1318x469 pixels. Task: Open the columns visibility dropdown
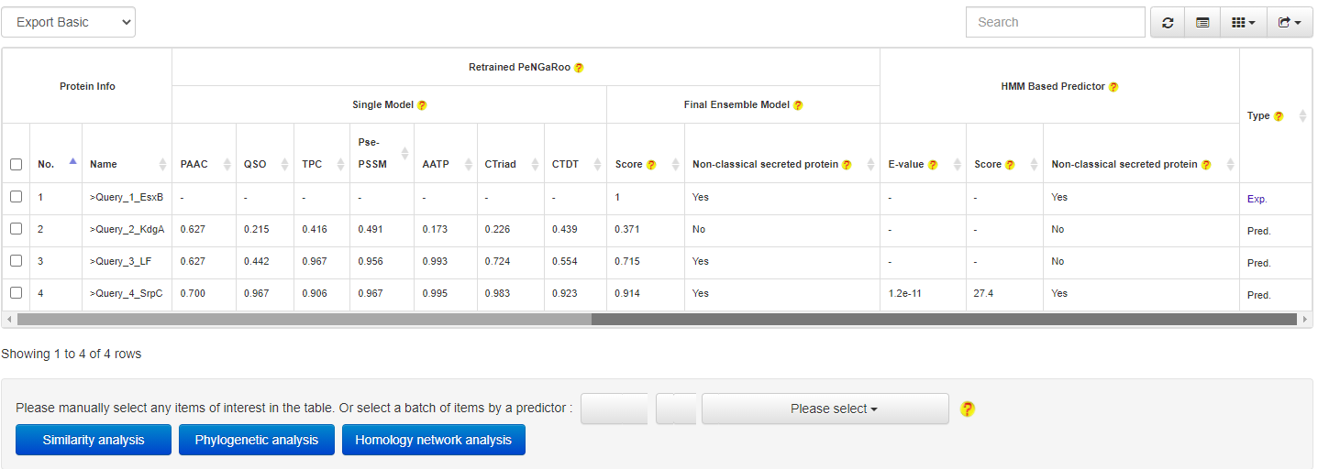click(1243, 23)
